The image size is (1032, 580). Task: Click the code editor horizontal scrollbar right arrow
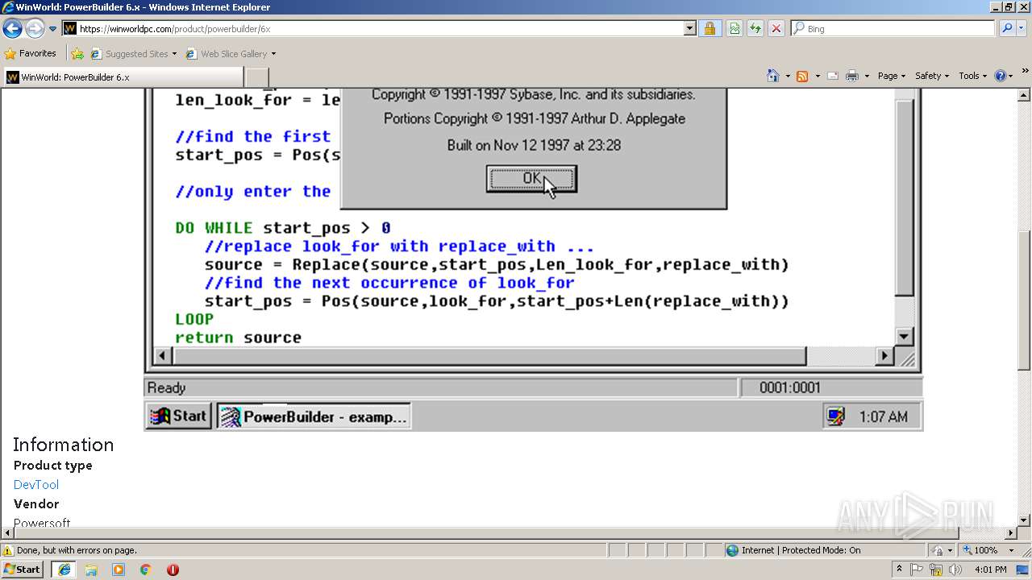tap(885, 355)
